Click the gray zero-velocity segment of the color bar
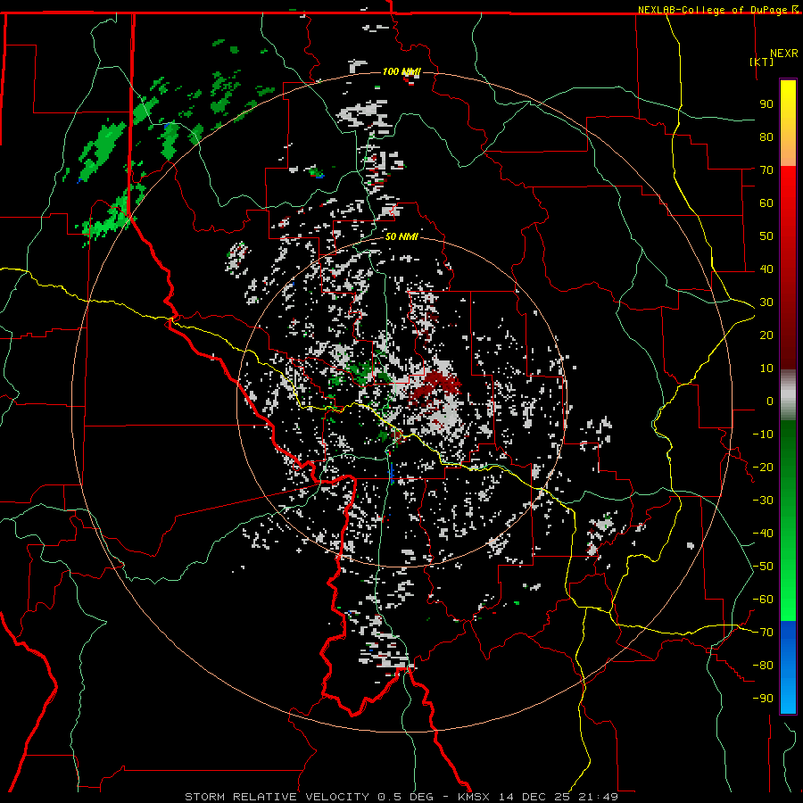The height and width of the screenshot is (803, 803). [788, 395]
